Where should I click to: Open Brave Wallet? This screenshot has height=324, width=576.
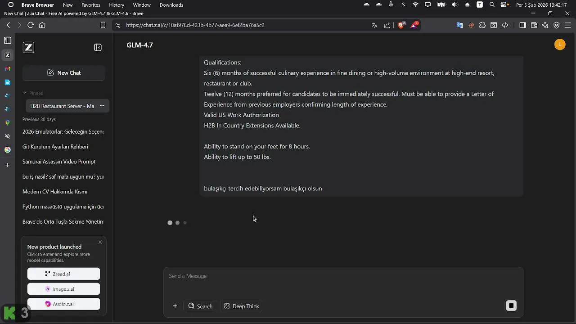click(534, 25)
